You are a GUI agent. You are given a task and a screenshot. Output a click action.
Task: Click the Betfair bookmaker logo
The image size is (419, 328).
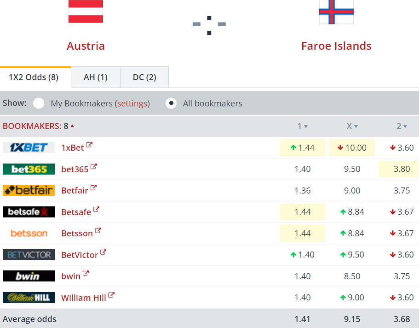29,190
